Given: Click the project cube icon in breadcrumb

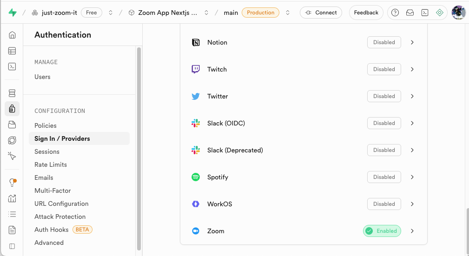Looking at the screenshot, I should click(131, 13).
